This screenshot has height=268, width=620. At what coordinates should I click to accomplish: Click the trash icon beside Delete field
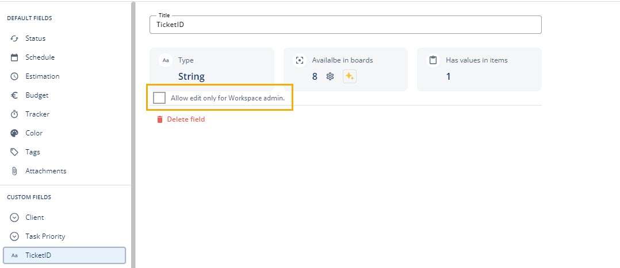(160, 119)
